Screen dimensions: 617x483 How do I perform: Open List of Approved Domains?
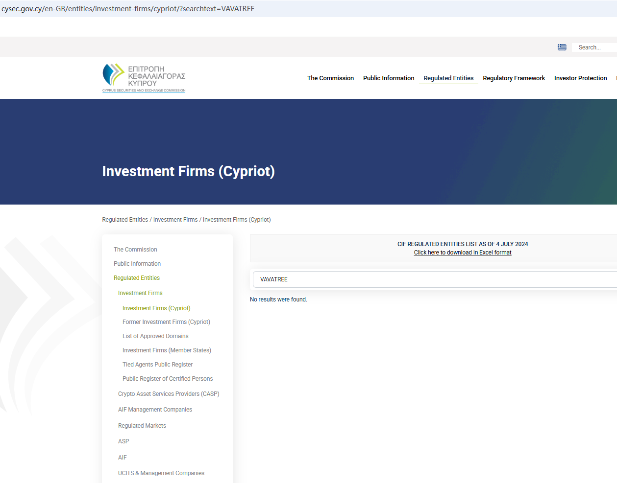click(155, 336)
